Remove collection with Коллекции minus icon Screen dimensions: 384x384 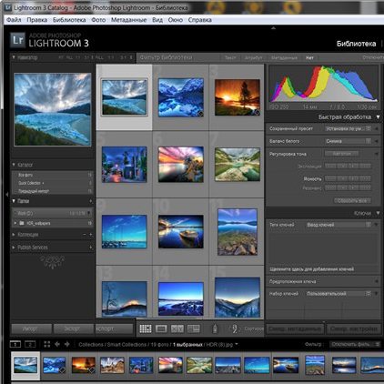(x=84, y=235)
